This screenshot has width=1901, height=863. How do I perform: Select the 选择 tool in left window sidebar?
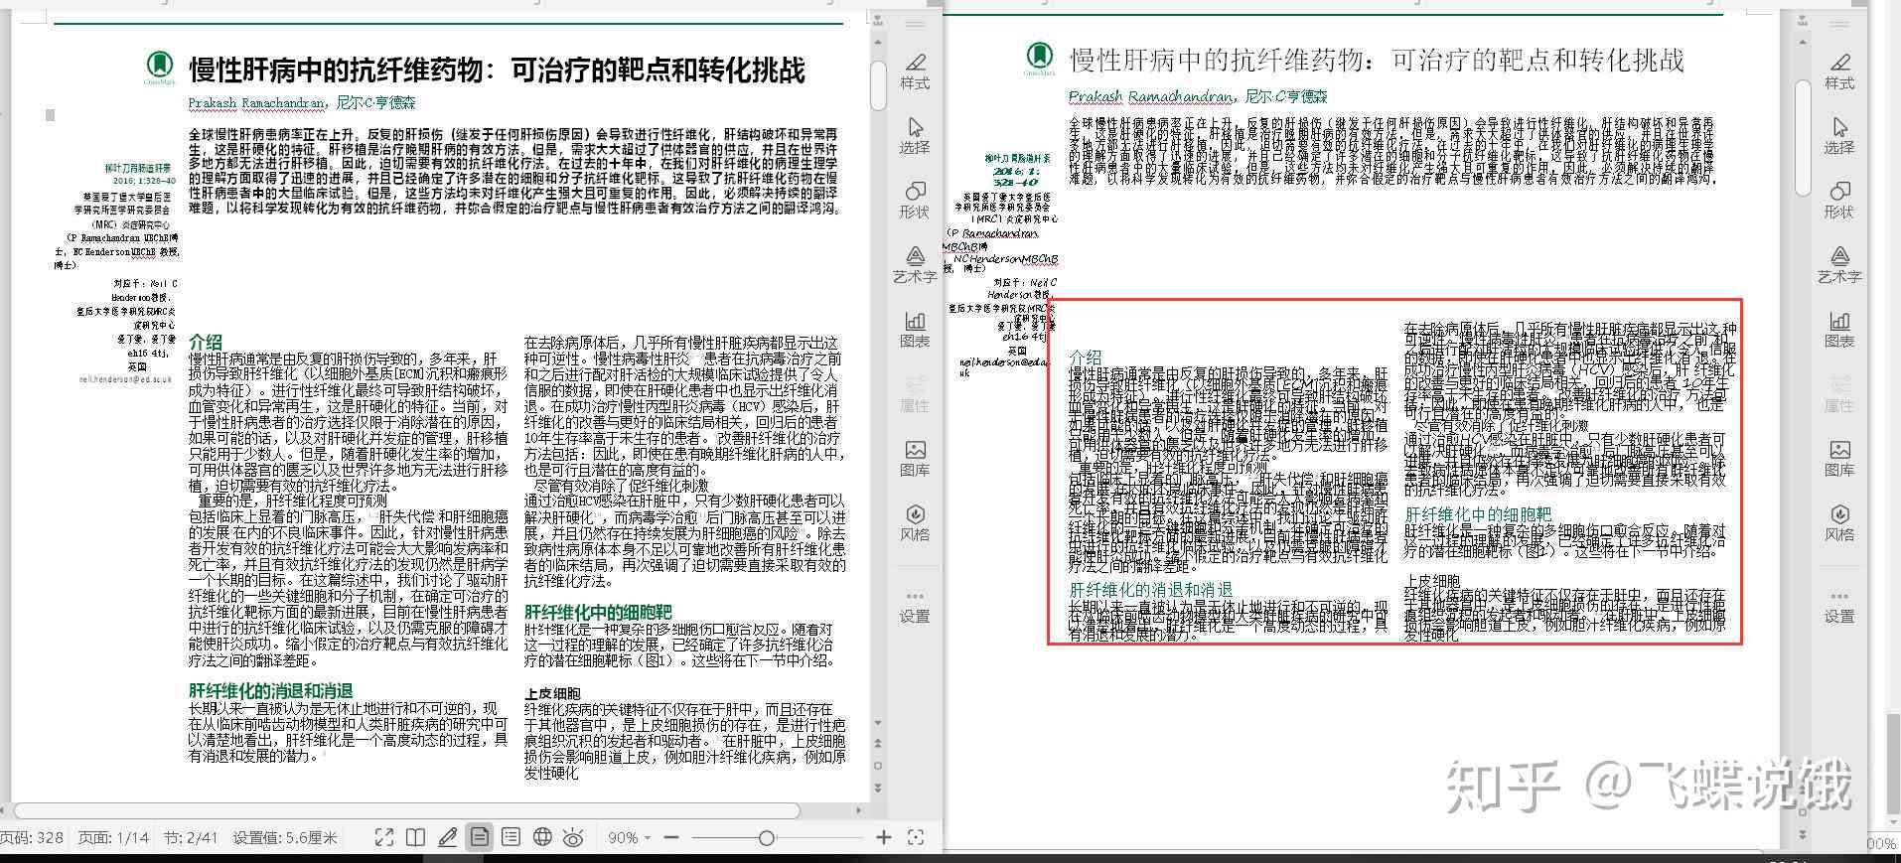[x=915, y=136]
